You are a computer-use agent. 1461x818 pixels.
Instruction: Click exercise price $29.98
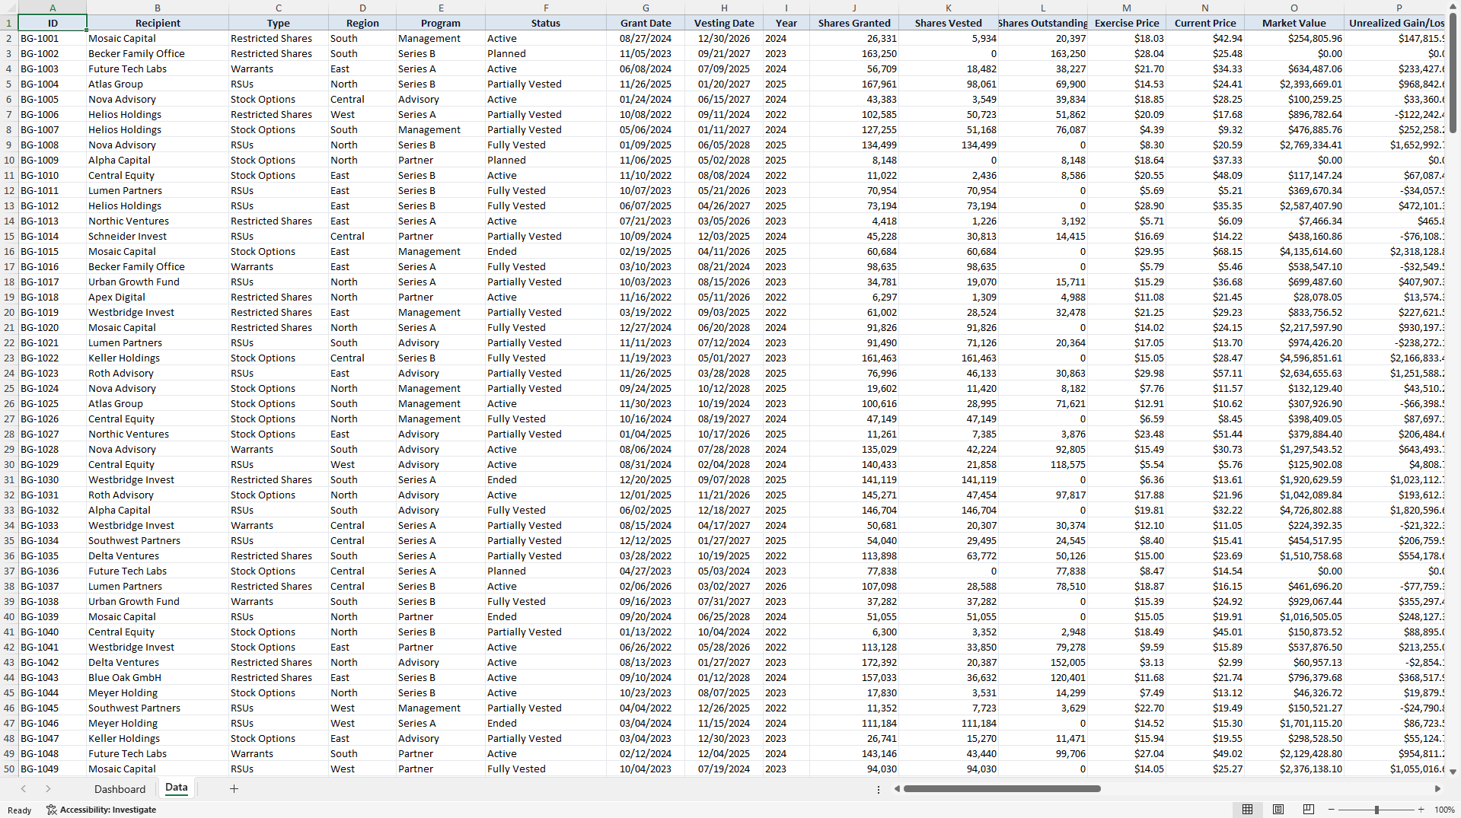point(1127,373)
